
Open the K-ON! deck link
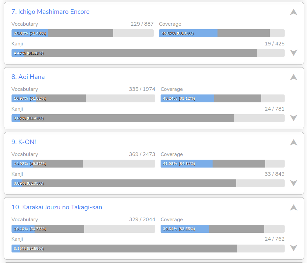[23, 142]
